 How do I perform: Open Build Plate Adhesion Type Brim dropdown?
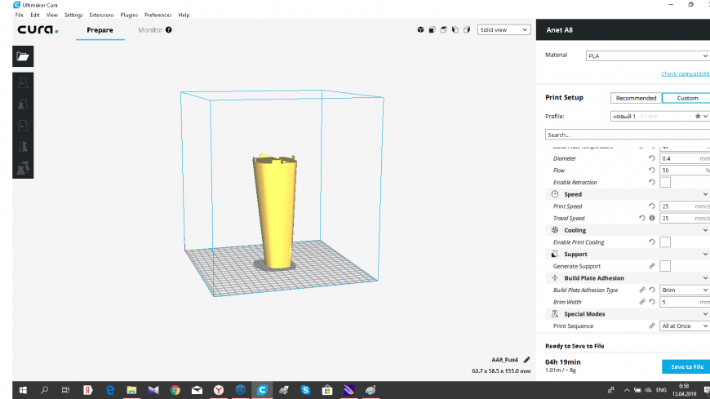click(685, 290)
